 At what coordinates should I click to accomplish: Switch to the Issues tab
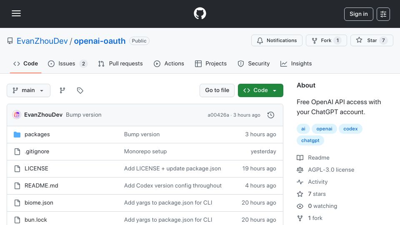click(67, 63)
